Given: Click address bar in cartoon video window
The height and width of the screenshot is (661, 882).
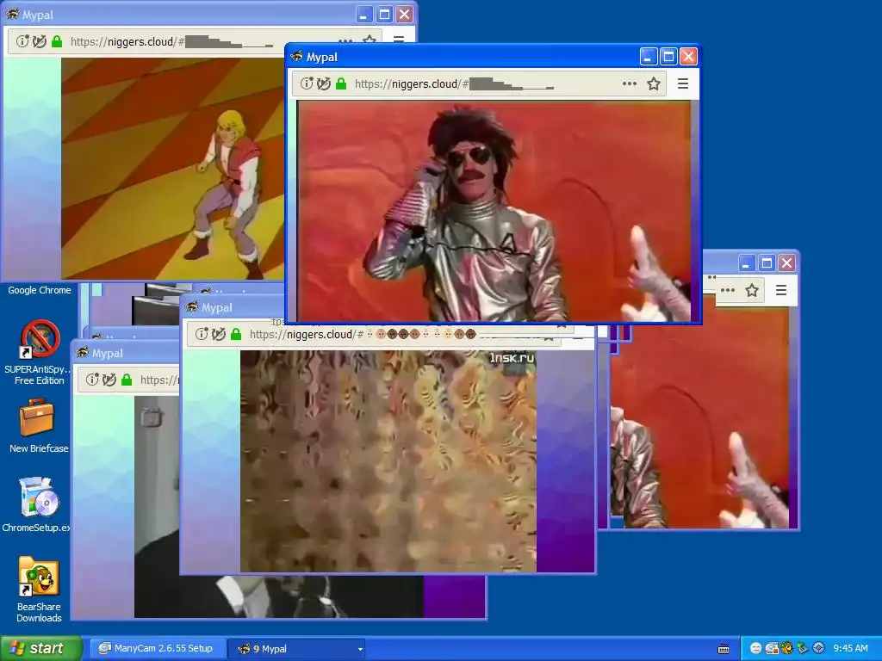Looking at the screenshot, I should coord(195,41).
